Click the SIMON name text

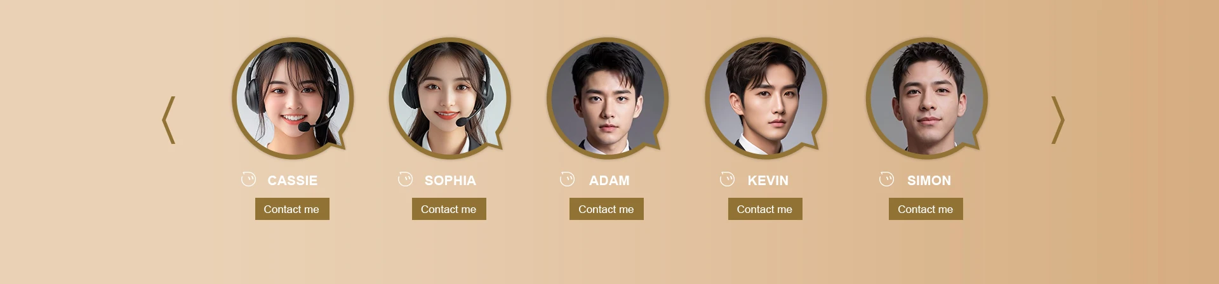point(929,181)
